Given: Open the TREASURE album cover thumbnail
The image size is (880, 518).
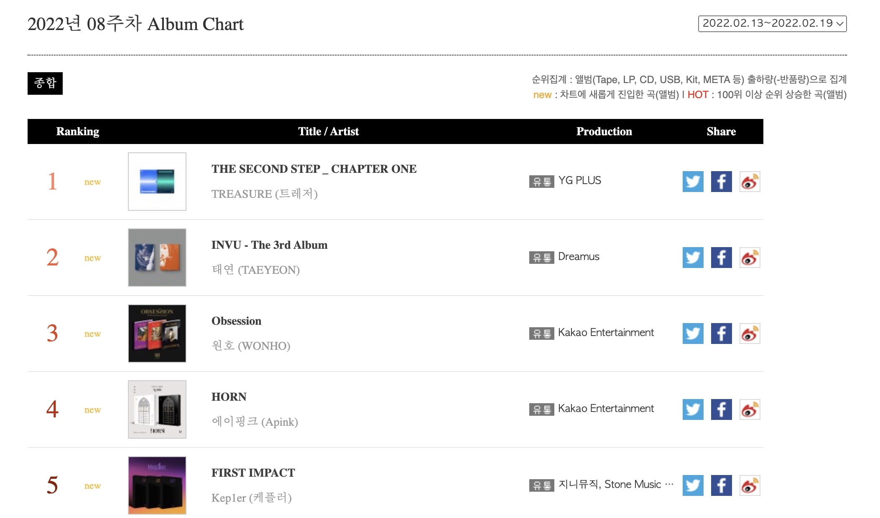Looking at the screenshot, I should click(x=157, y=182).
